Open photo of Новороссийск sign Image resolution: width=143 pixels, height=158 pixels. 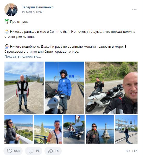tap(127, 129)
